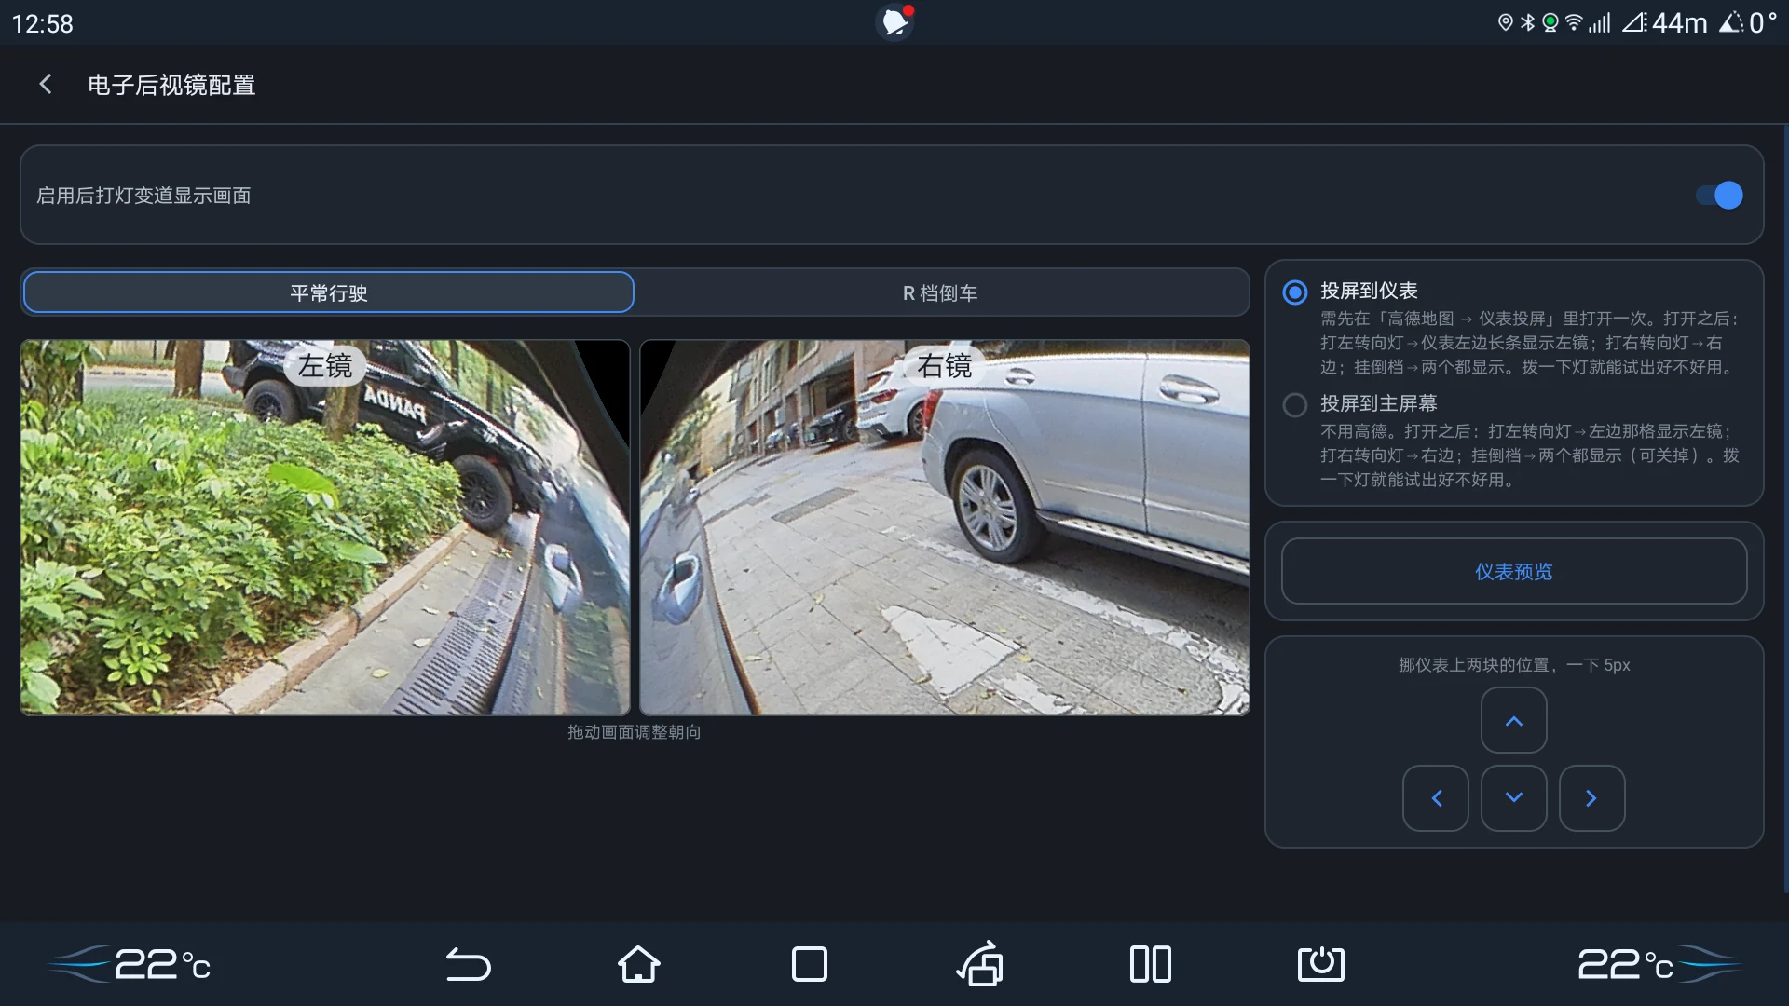This screenshot has width=1789, height=1006.
Task: Tap the 12:58 clock
Action: [43, 23]
